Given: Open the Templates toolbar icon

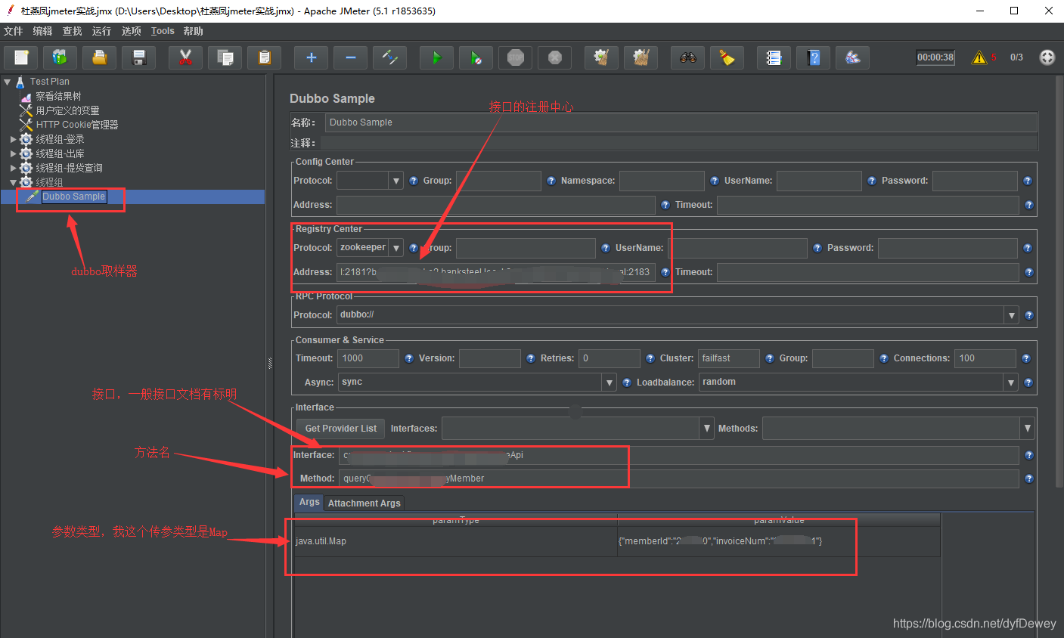Looking at the screenshot, I should (x=60, y=57).
